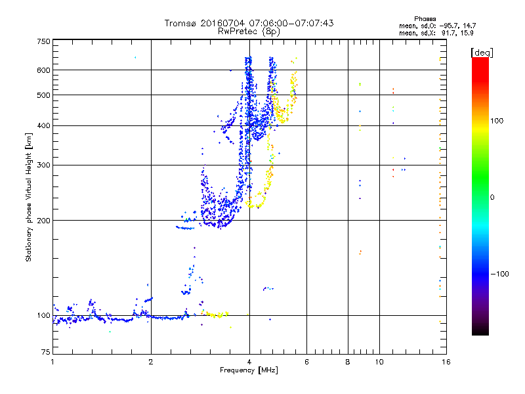Image resolution: width=525 pixels, height=394 pixels.
Task: Click the '100' y-axis tick label
Action: (43, 316)
